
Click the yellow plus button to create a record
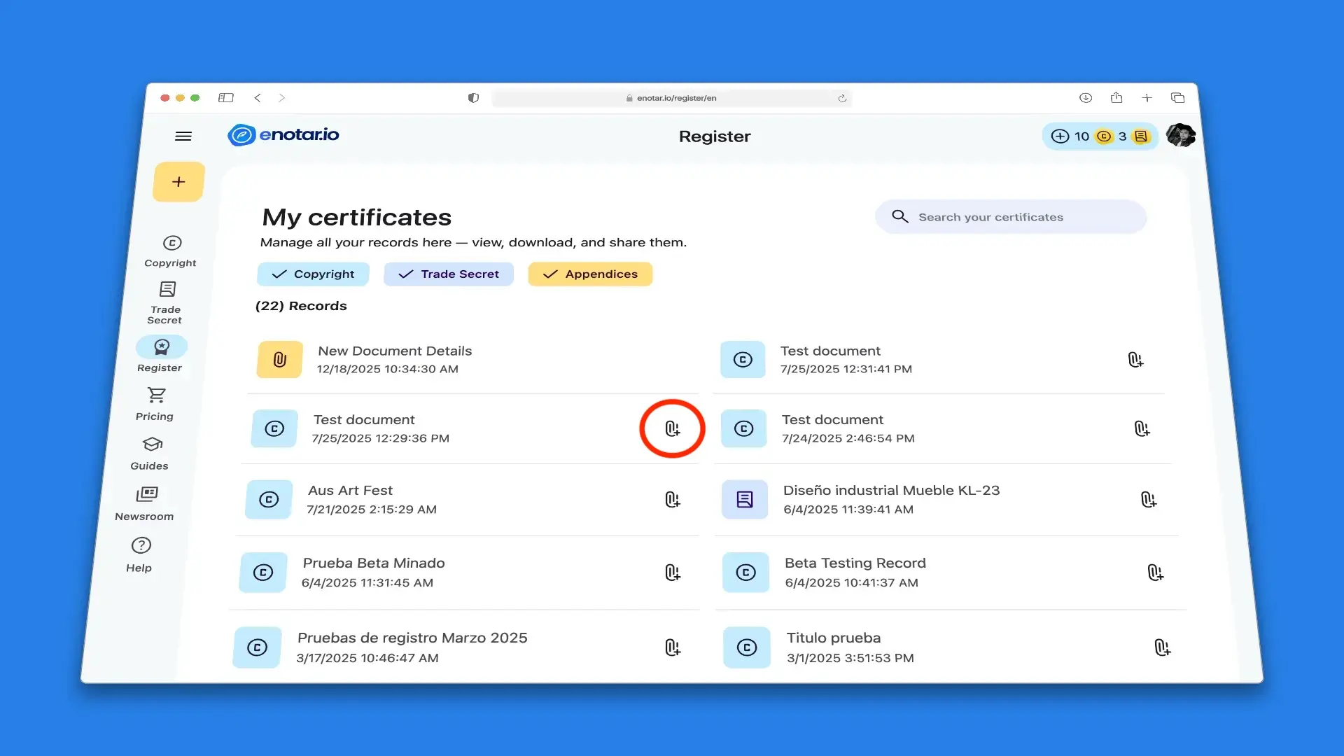click(178, 181)
